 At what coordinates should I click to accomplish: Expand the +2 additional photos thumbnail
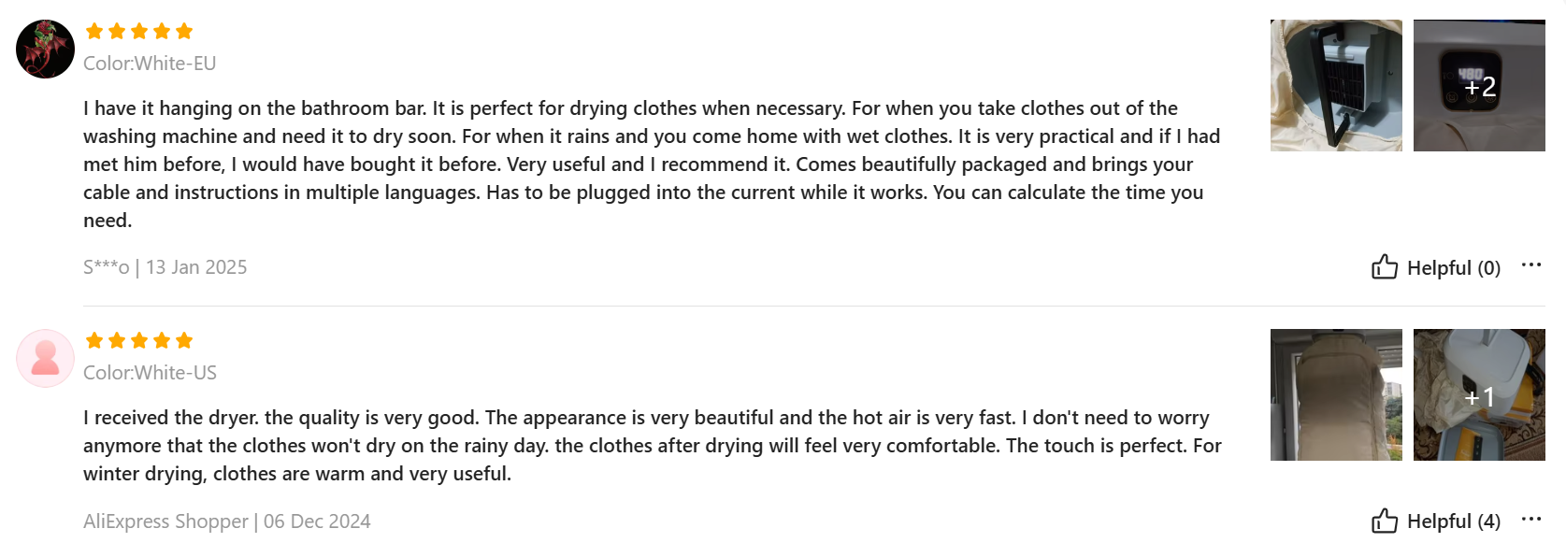1479,85
